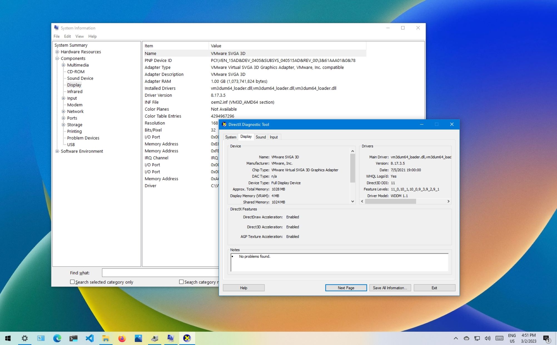Open File Explorer from the taskbar
Screen dimensions: 557x345
106,338
